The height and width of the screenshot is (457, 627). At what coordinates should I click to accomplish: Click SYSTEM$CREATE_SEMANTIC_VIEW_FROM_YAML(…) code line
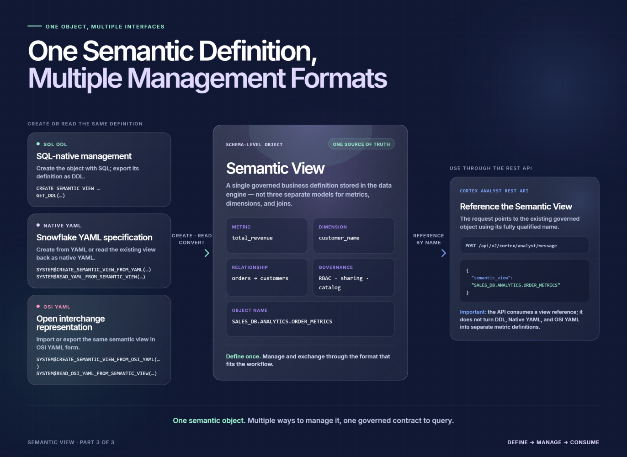coord(94,270)
